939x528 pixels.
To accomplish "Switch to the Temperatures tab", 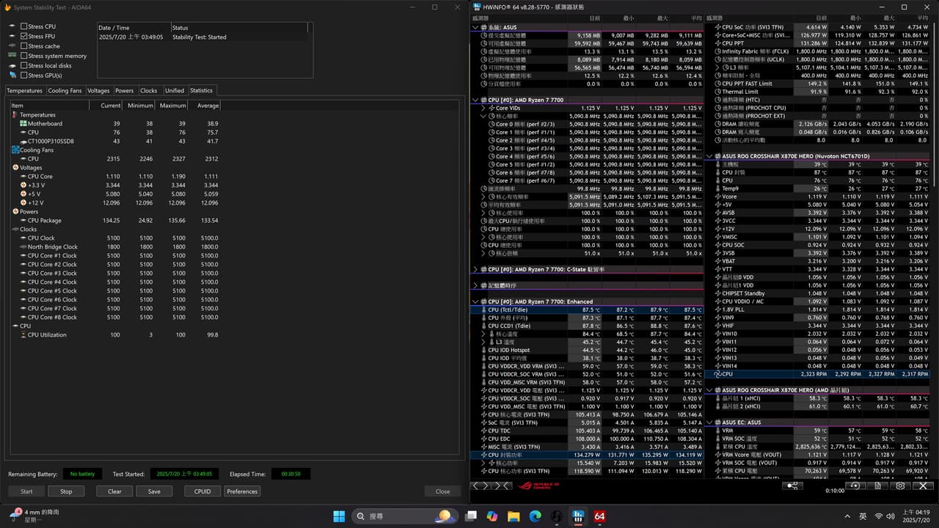I will [24, 91].
